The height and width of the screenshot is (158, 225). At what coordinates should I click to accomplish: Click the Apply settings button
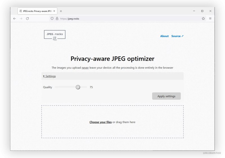(x=166, y=96)
